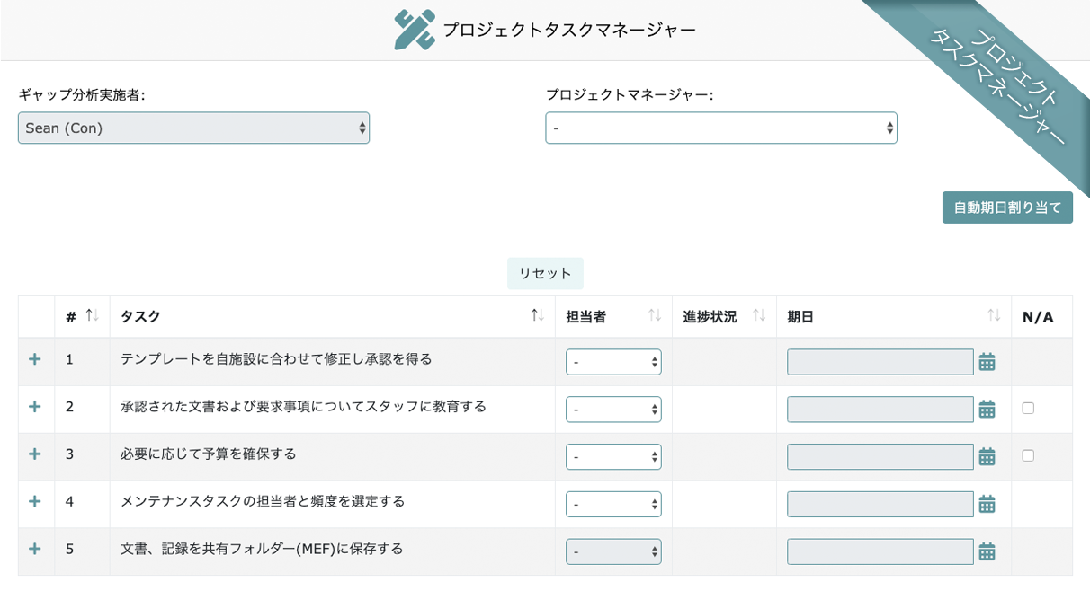Screen dimensions: 1090x591
Task: Open the プロジェクトマネージャー dropdown
Action: [x=720, y=128]
